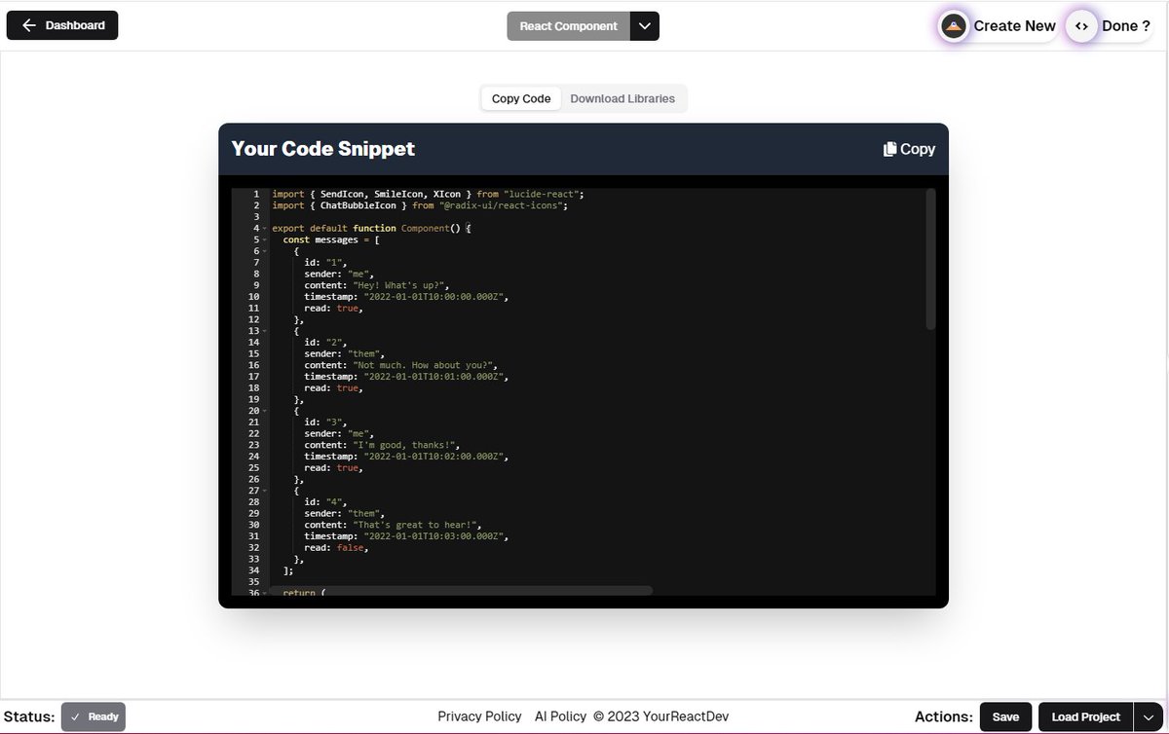Click the timestamp ending 10:00:00.000Z

click(406, 297)
